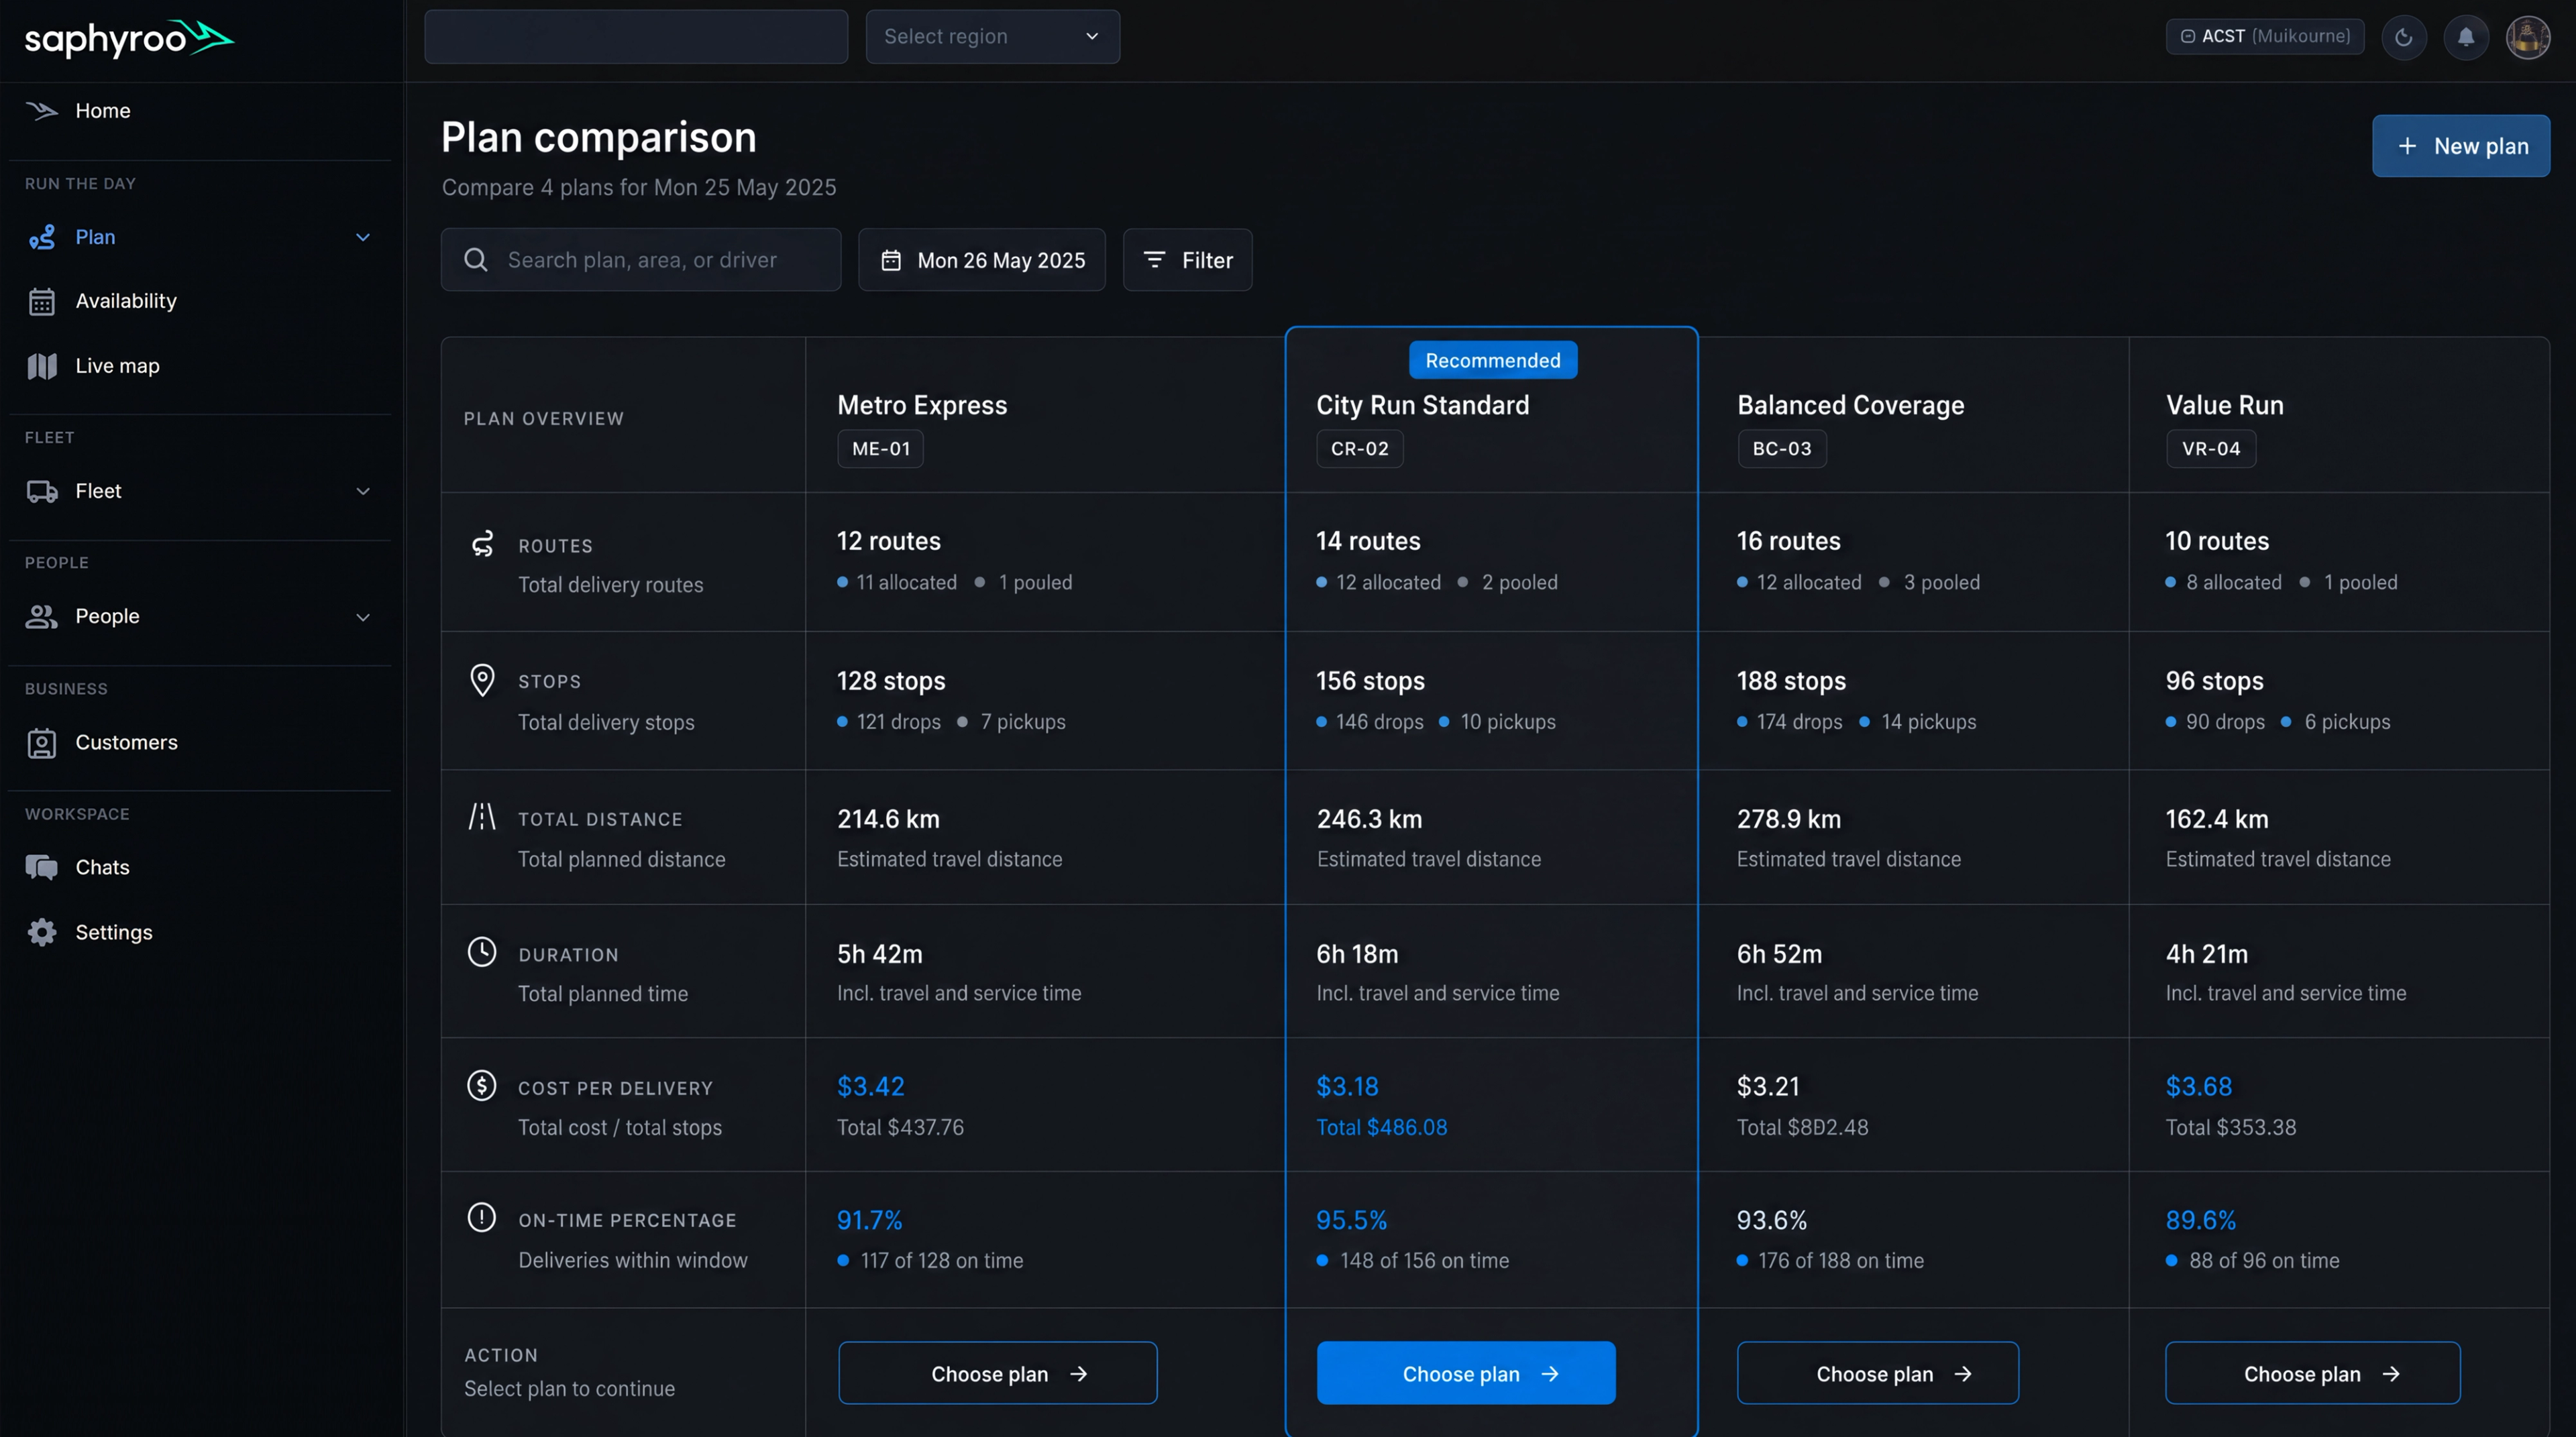Click the Routes row icon
This screenshot has height=1437, width=2576.
(482, 544)
